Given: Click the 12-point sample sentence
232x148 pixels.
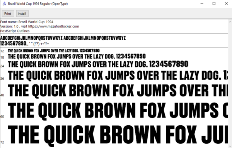Looking at the screenshot, I should point(54,51).
